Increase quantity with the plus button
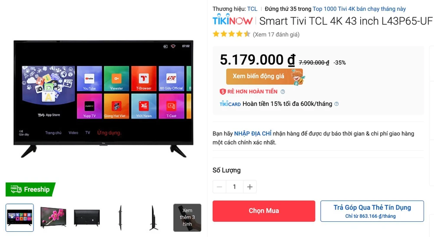Viewport: 434px width, 237px height. 250,187
